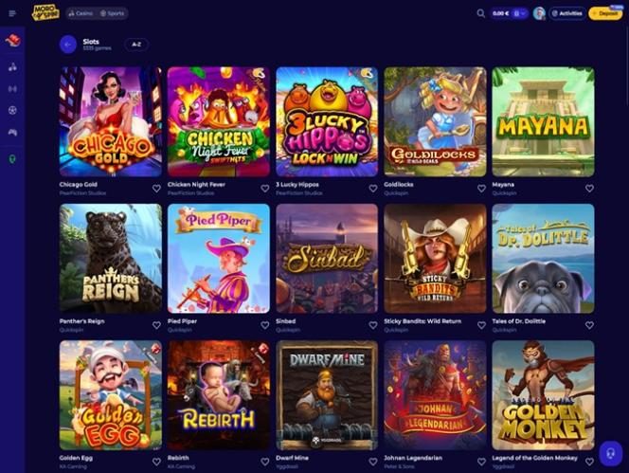Image resolution: width=629 pixels, height=473 pixels.
Task: Open the user profile avatar
Action: coord(539,13)
